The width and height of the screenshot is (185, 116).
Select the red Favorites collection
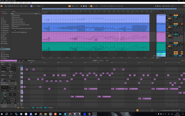5,13
